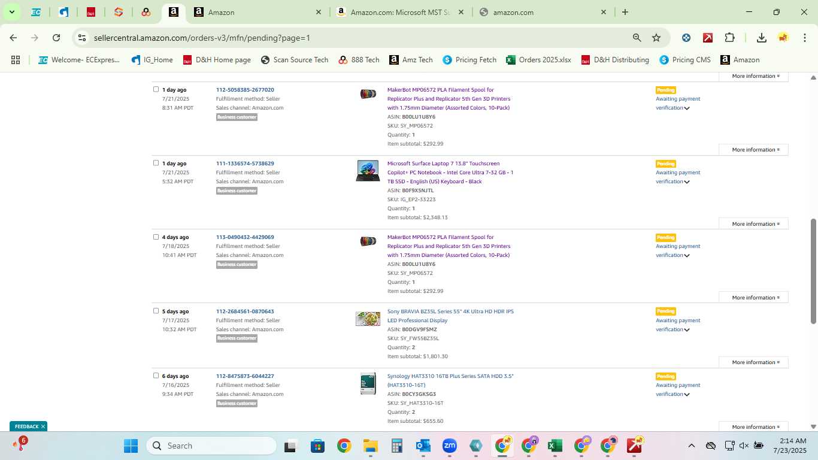This screenshot has height=460, width=818.
Task: Open Calculator from the taskbar
Action: [396, 446]
